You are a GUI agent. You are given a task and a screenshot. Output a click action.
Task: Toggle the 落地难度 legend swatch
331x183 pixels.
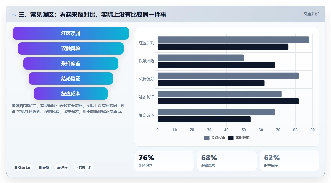pos(231,138)
